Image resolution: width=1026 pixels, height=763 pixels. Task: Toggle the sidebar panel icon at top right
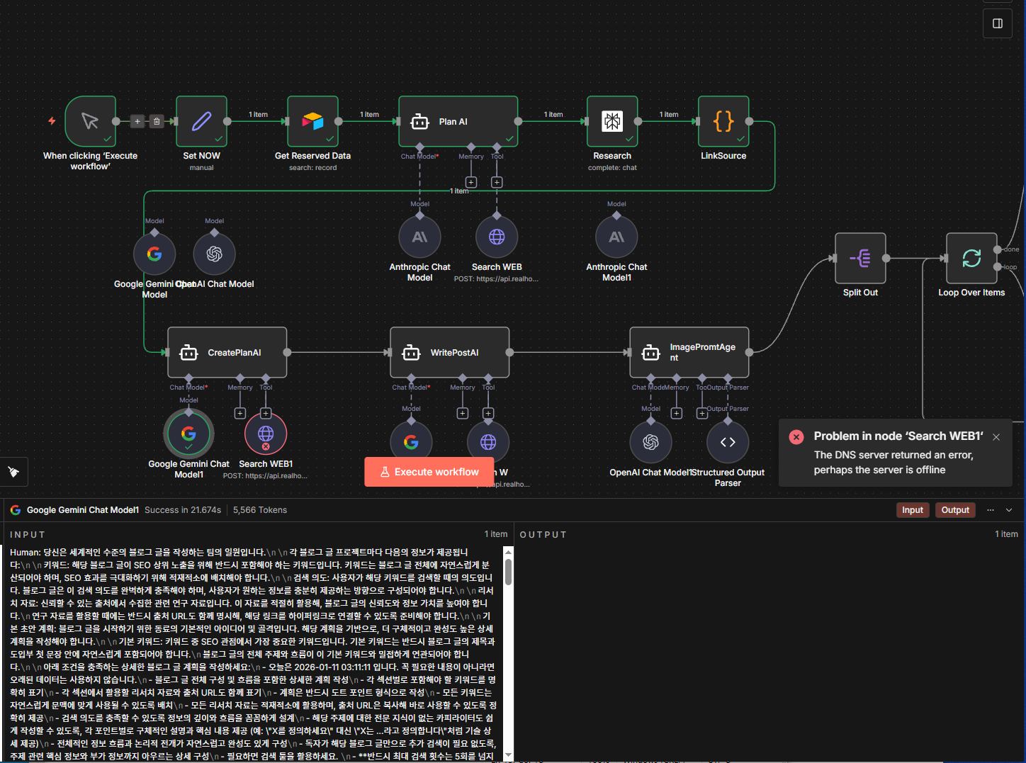998,23
